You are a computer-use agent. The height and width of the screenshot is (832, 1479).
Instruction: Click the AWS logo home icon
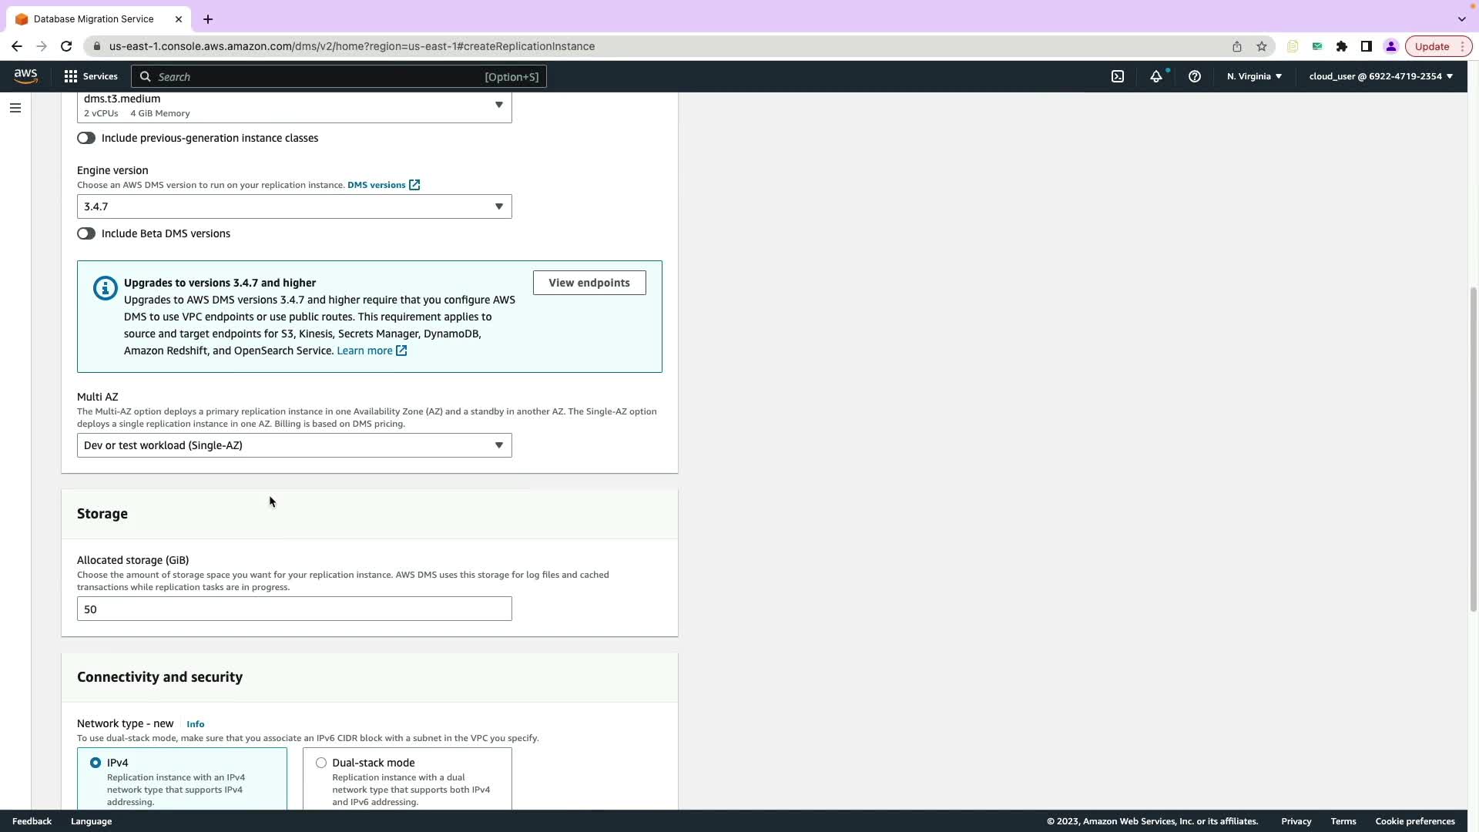coord(25,75)
